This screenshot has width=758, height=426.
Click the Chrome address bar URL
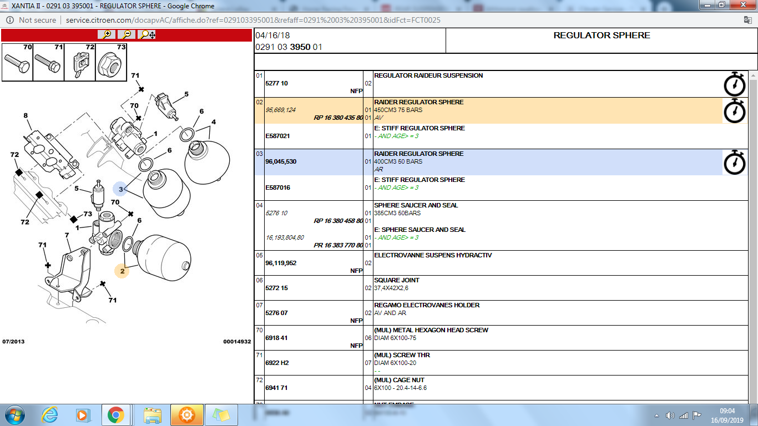[x=253, y=20]
